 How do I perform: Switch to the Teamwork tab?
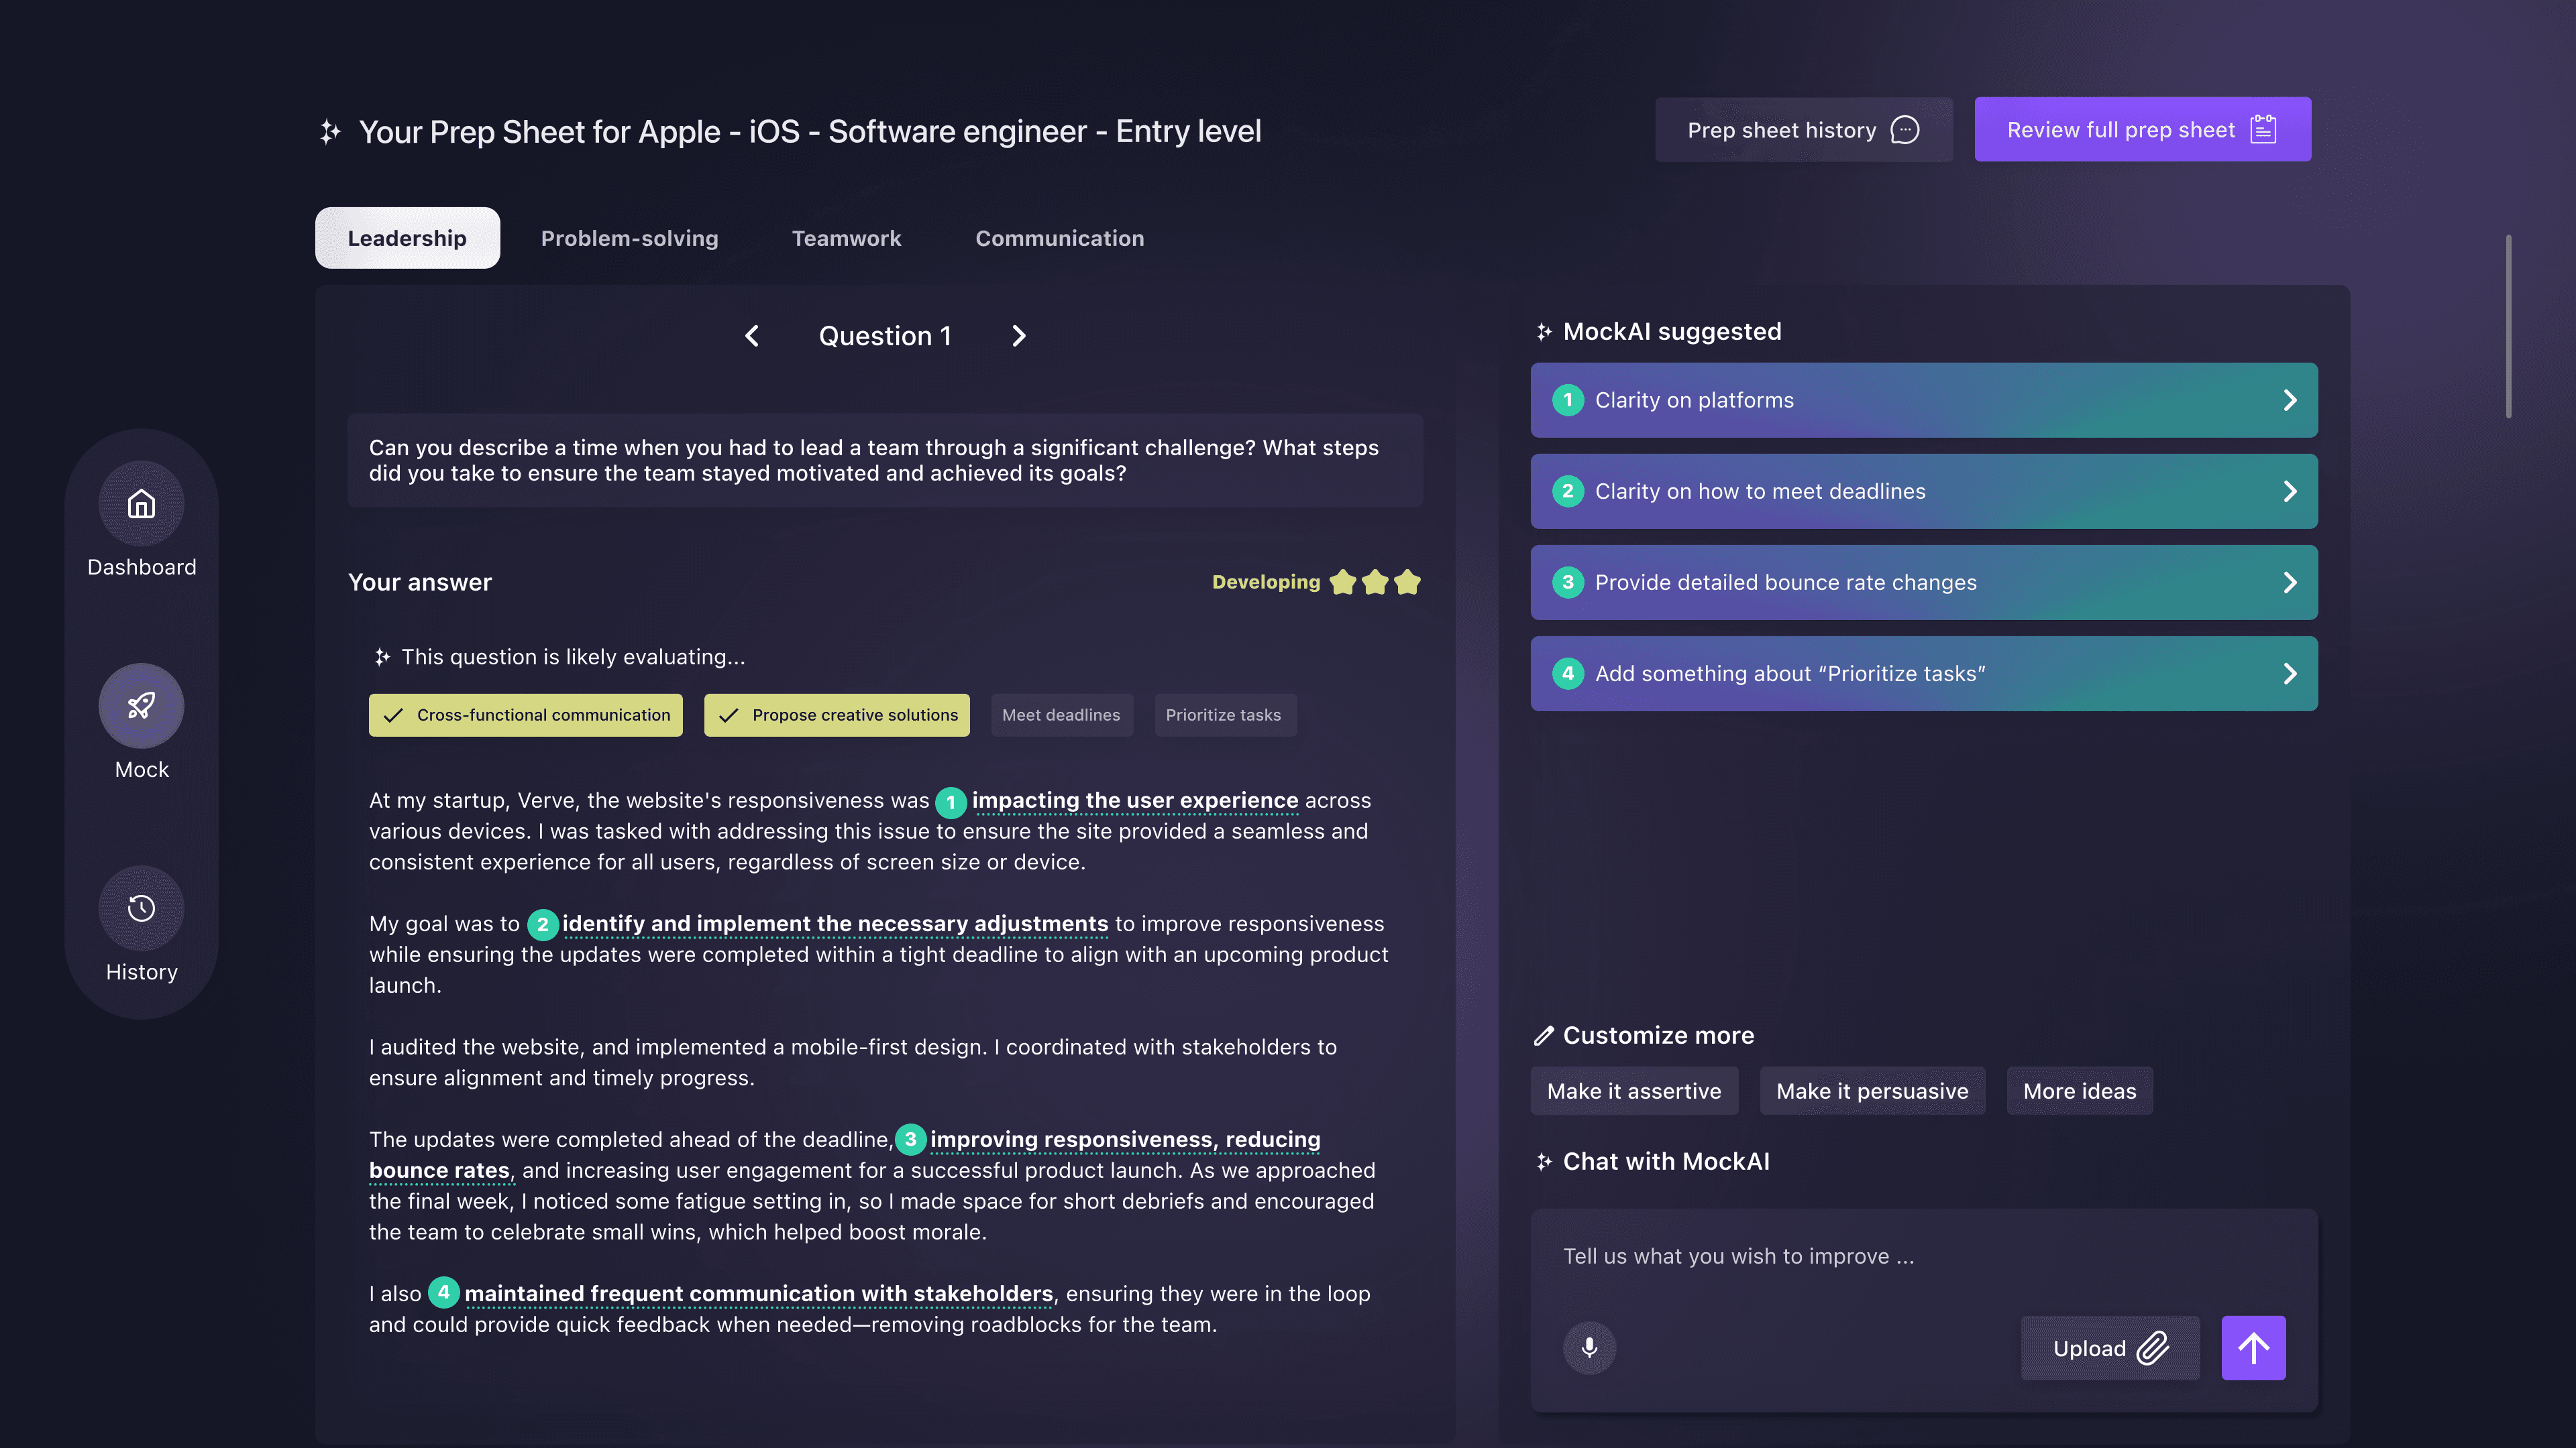[846, 238]
